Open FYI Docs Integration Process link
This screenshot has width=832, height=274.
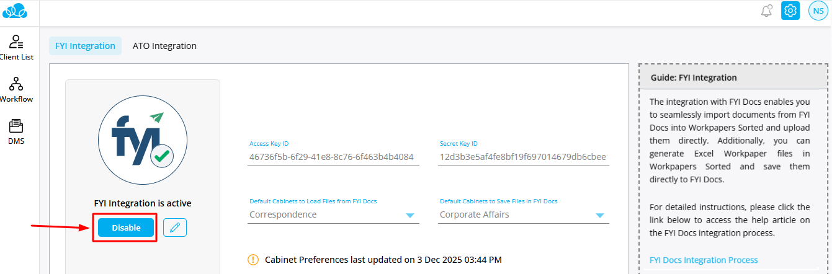pos(704,260)
